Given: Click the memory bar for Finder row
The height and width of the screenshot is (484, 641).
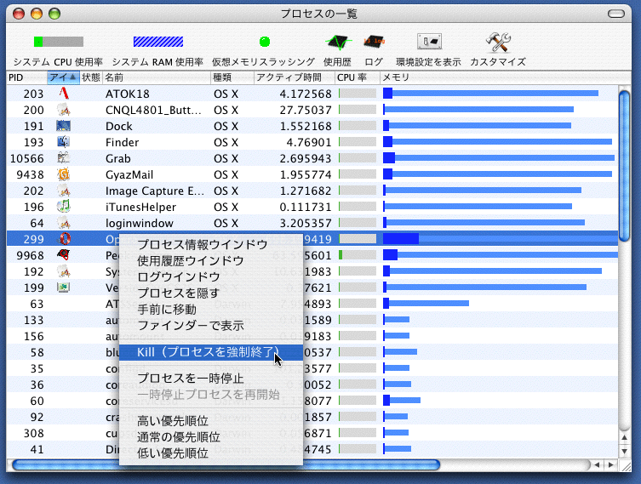Looking at the screenshot, I should [x=497, y=142].
